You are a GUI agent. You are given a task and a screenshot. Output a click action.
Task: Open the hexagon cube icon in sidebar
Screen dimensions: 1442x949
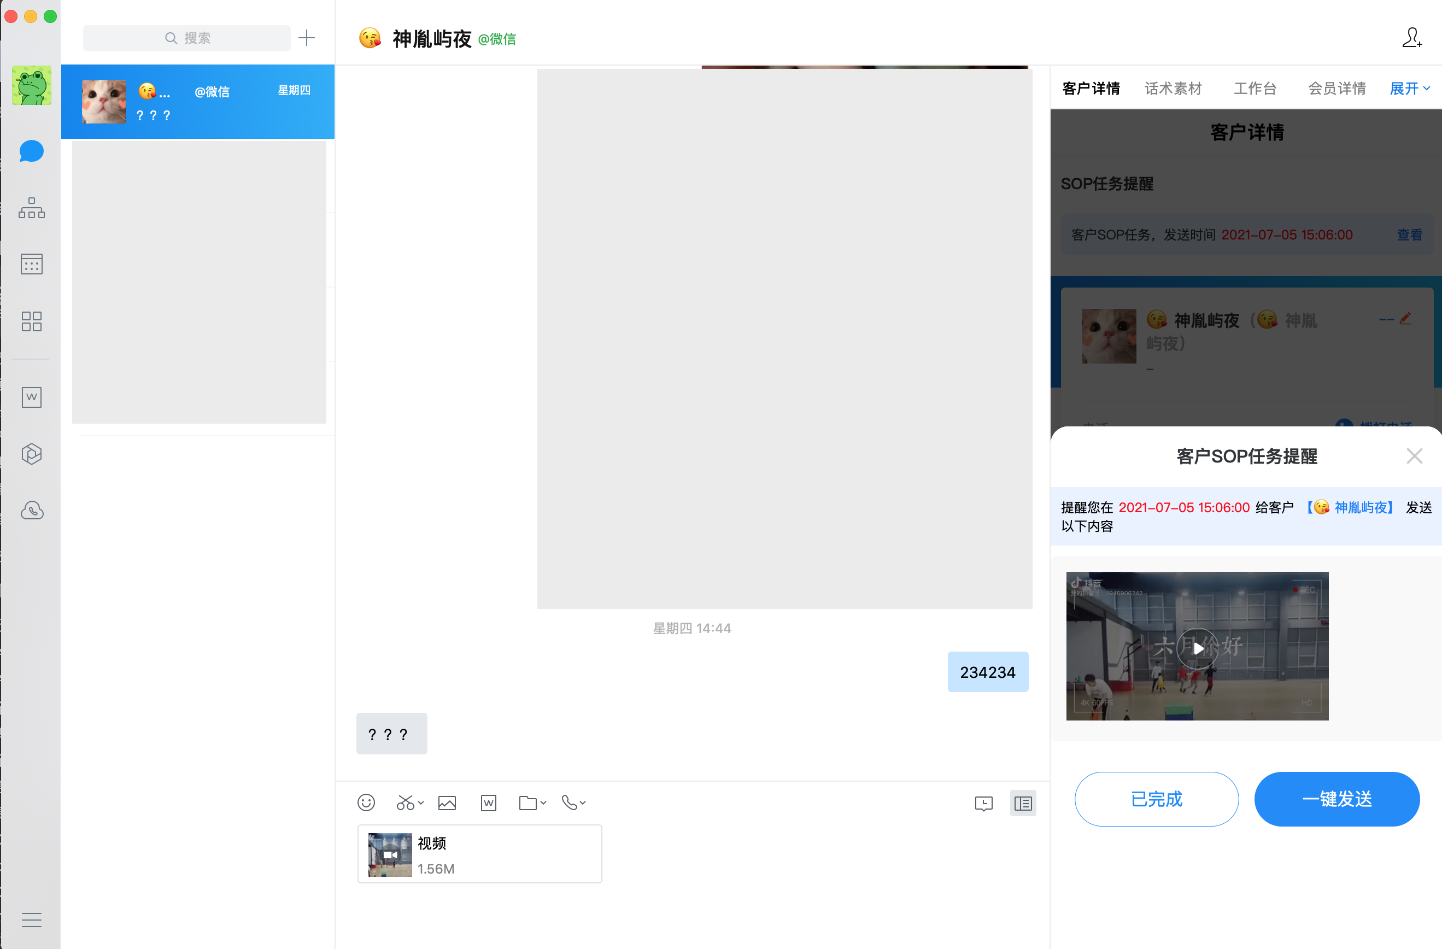click(x=32, y=454)
